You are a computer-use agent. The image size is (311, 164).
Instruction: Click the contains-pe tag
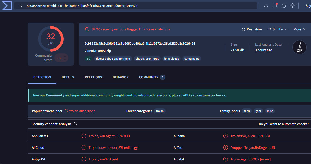pyautogui.click(x=192, y=59)
